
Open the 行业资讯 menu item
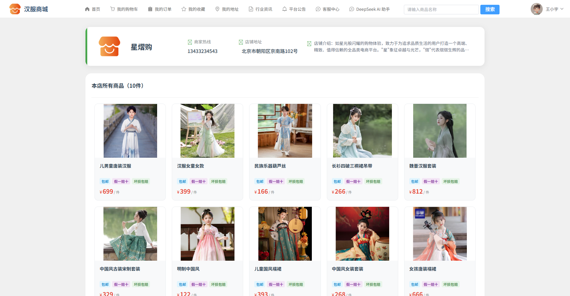[261, 9]
